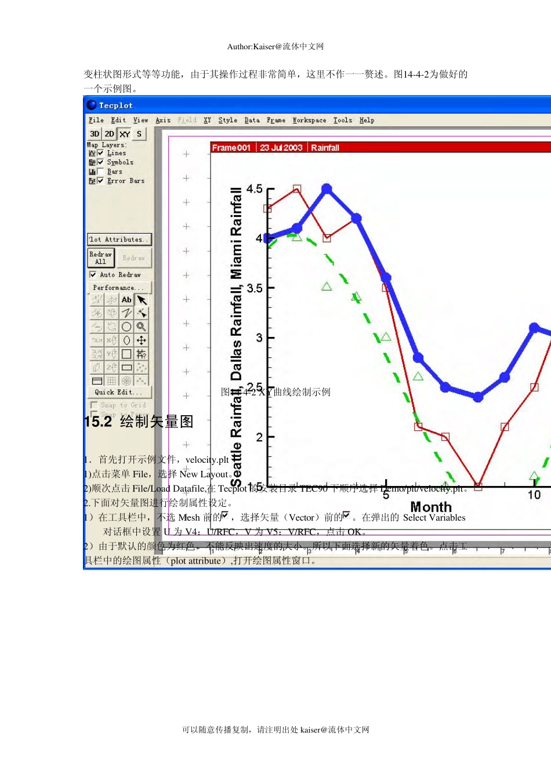Toggle the Snap to Grid checkbox

point(94,405)
